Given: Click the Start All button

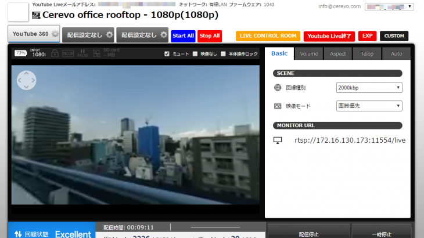Looking at the screenshot, I should (x=183, y=36).
